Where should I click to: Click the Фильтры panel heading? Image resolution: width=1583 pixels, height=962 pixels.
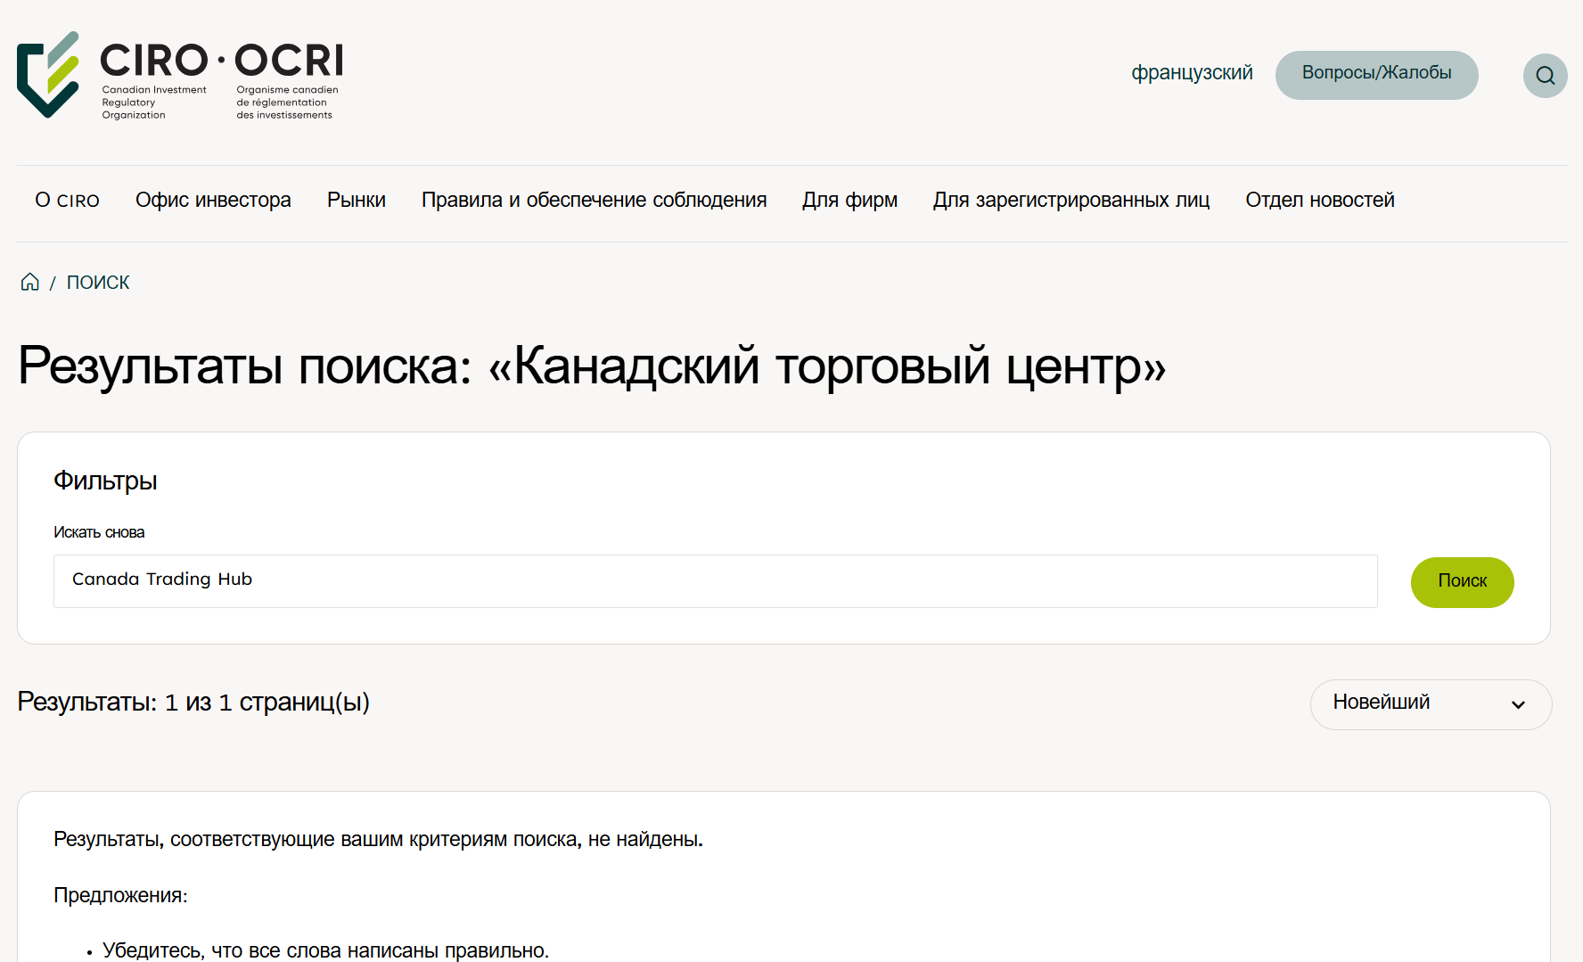click(105, 481)
